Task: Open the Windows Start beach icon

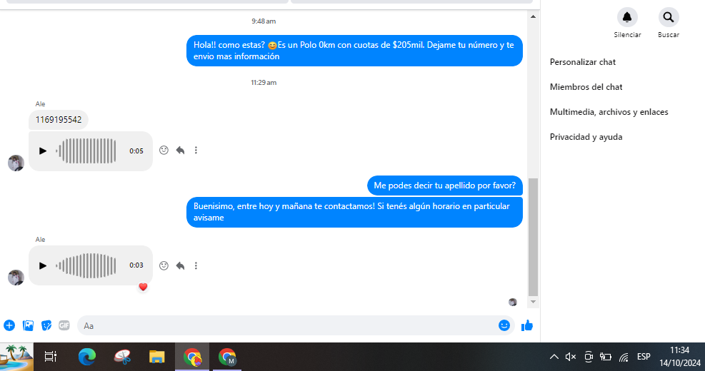Action: pyautogui.click(x=16, y=357)
